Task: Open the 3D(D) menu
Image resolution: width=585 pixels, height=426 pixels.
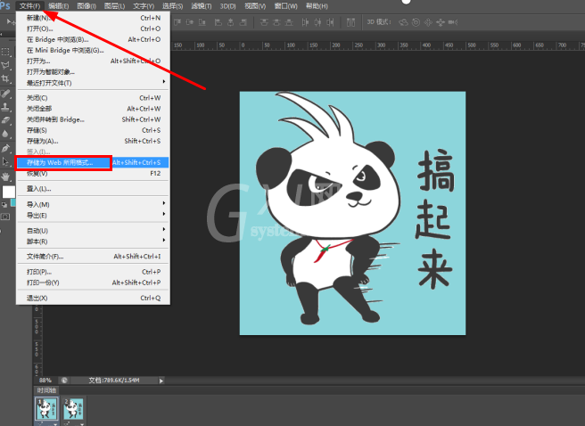Action: (x=227, y=6)
